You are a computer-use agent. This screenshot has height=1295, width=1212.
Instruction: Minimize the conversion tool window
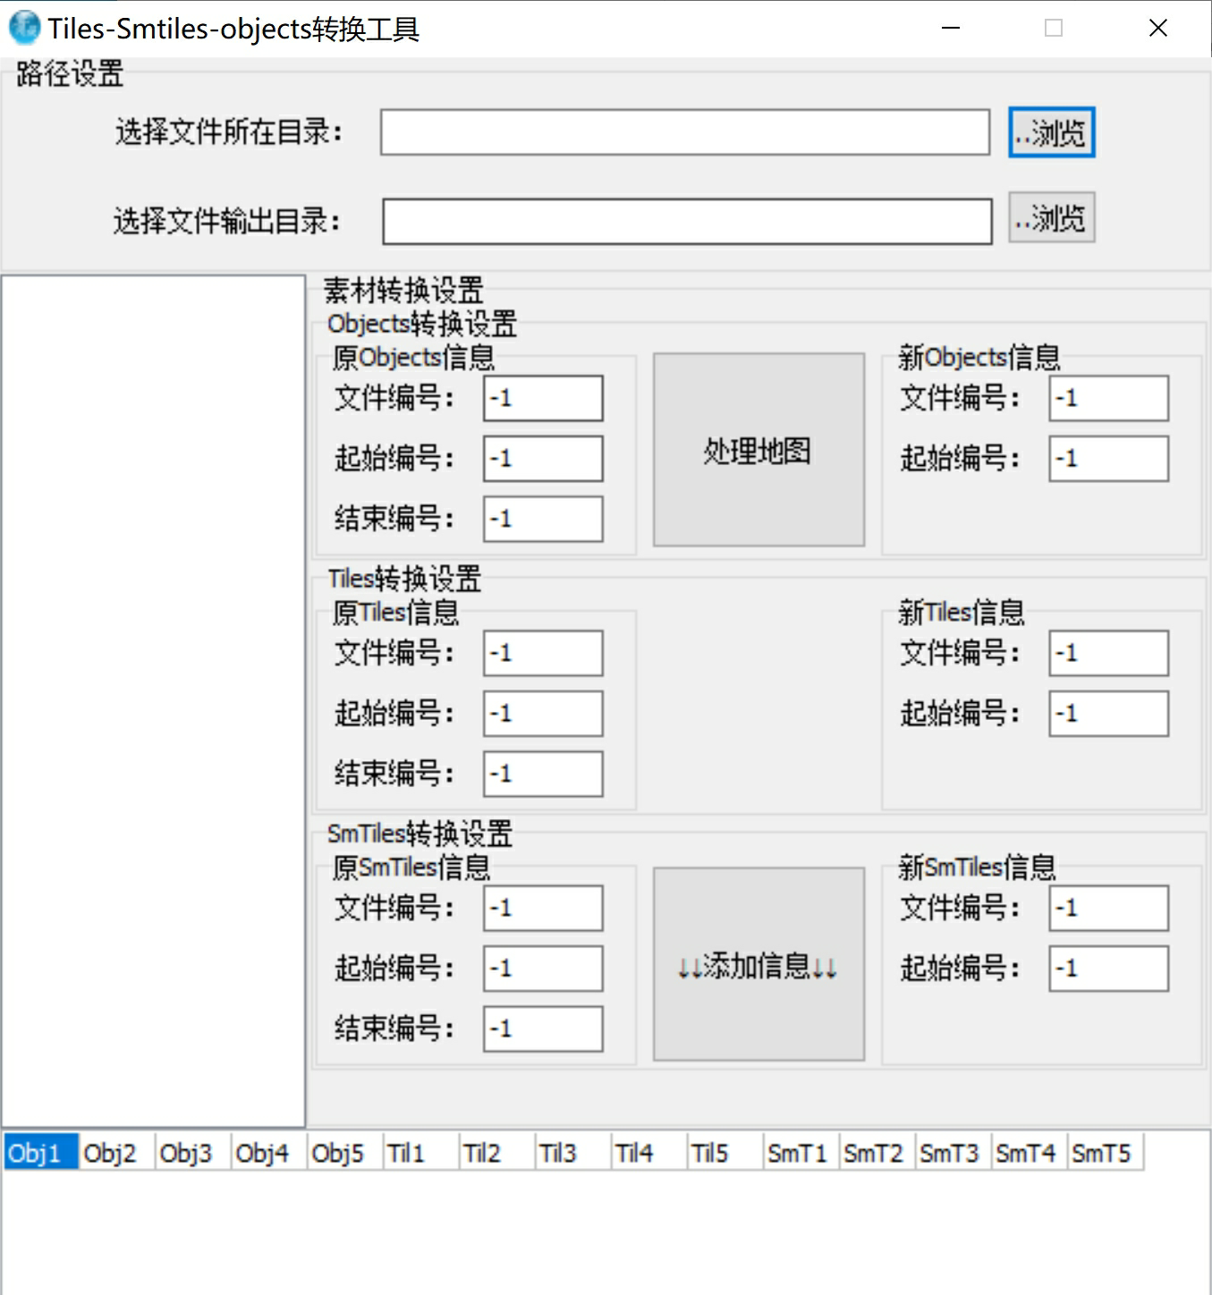click(x=951, y=28)
